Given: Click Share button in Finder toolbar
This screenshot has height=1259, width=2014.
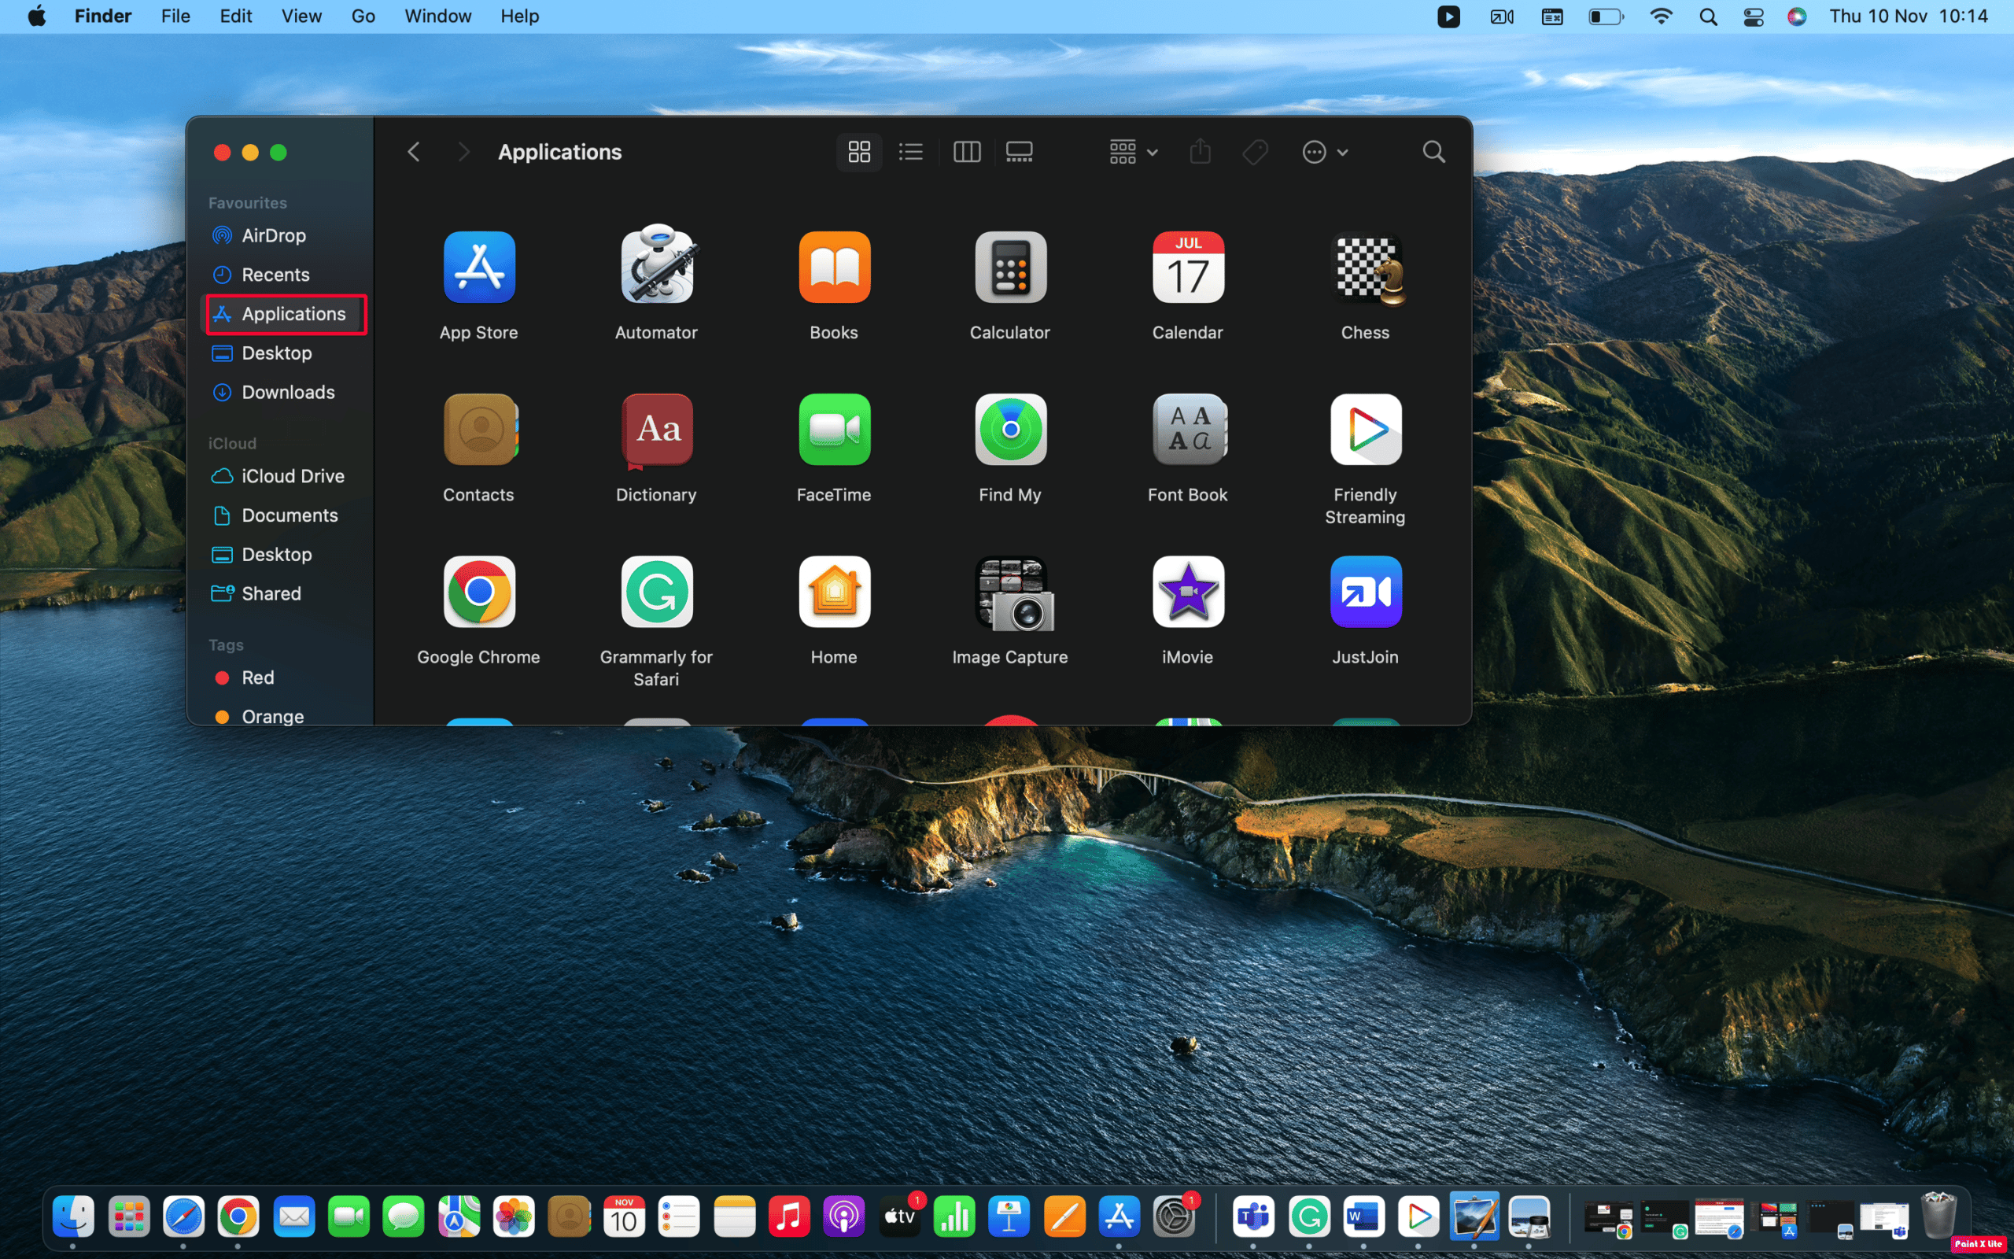Looking at the screenshot, I should click(1201, 151).
